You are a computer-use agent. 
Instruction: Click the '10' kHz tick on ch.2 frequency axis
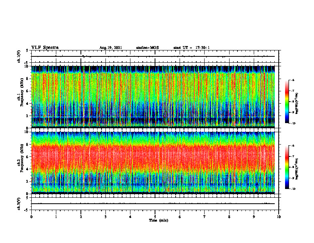click(x=27, y=132)
